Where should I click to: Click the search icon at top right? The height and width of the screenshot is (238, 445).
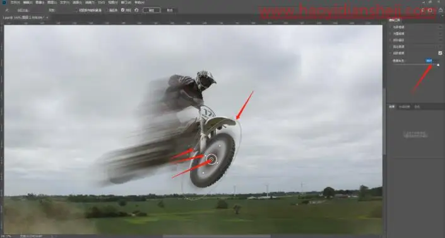tap(423, 10)
